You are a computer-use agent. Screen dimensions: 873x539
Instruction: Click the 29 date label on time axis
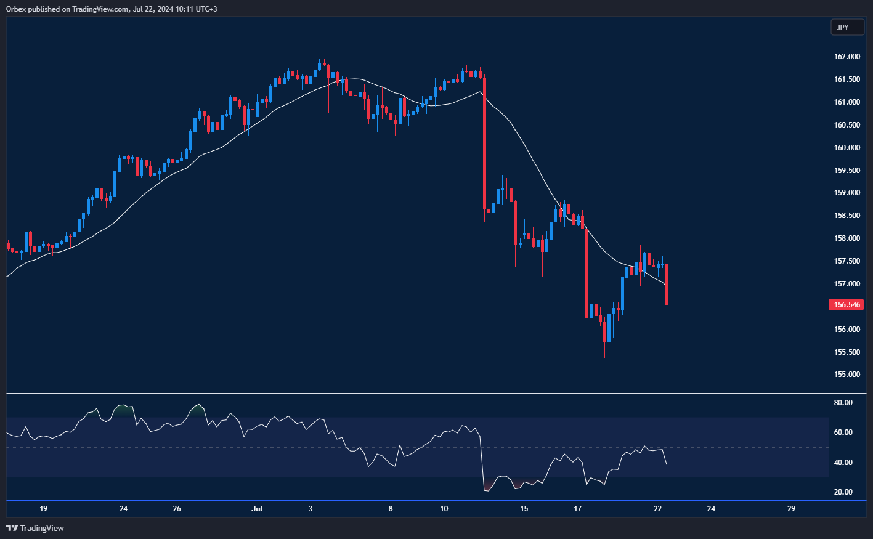pos(792,509)
